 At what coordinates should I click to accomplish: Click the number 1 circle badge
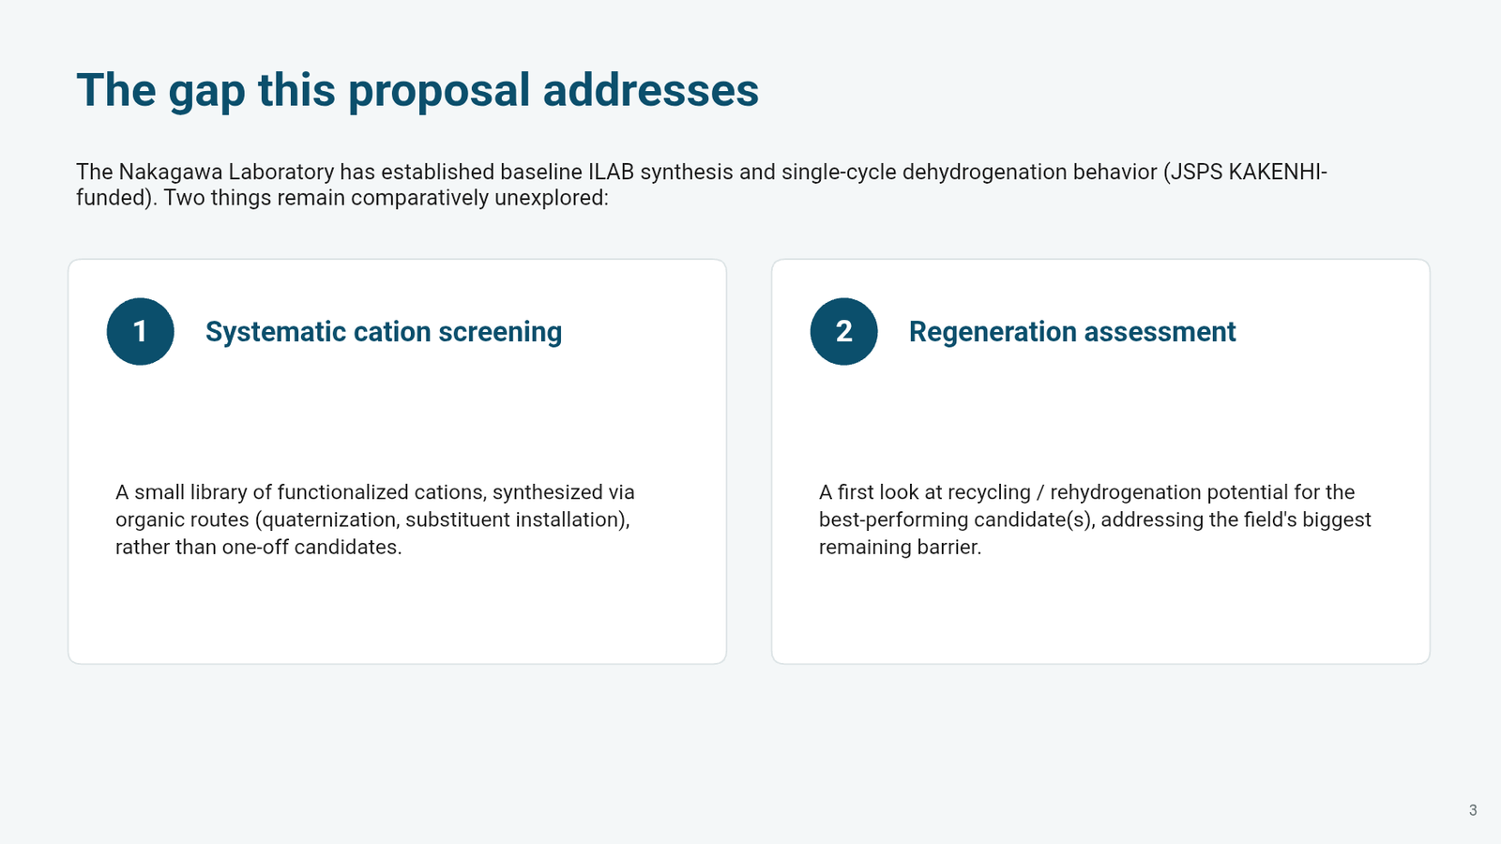click(141, 331)
